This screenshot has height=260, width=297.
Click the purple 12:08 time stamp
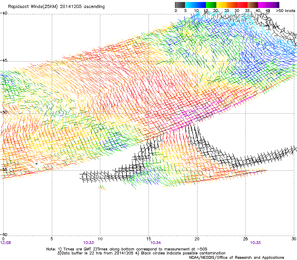[6, 243]
